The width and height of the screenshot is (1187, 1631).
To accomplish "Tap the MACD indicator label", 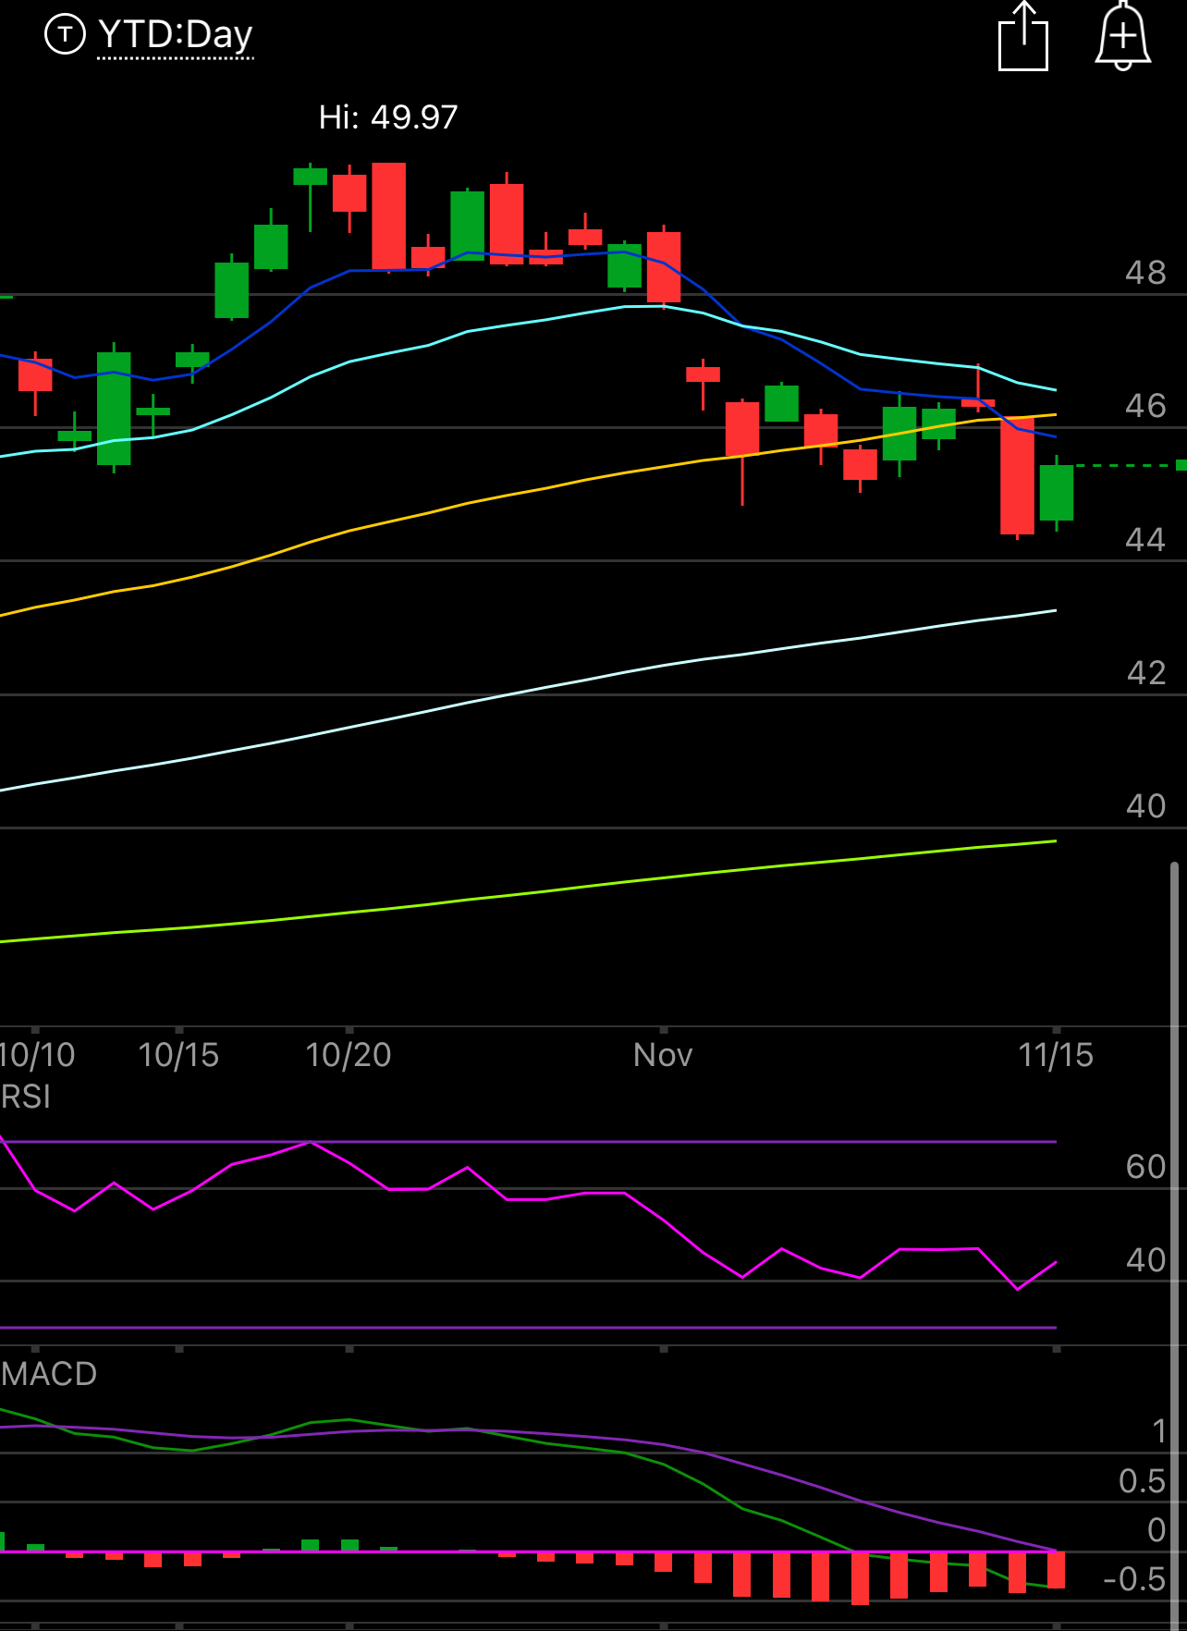I will pyautogui.click(x=49, y=1374).
